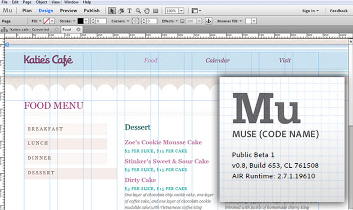Viewport: 353px width, 210px height.
Task: Open the view options layout icon
Action: click(196, 11)
